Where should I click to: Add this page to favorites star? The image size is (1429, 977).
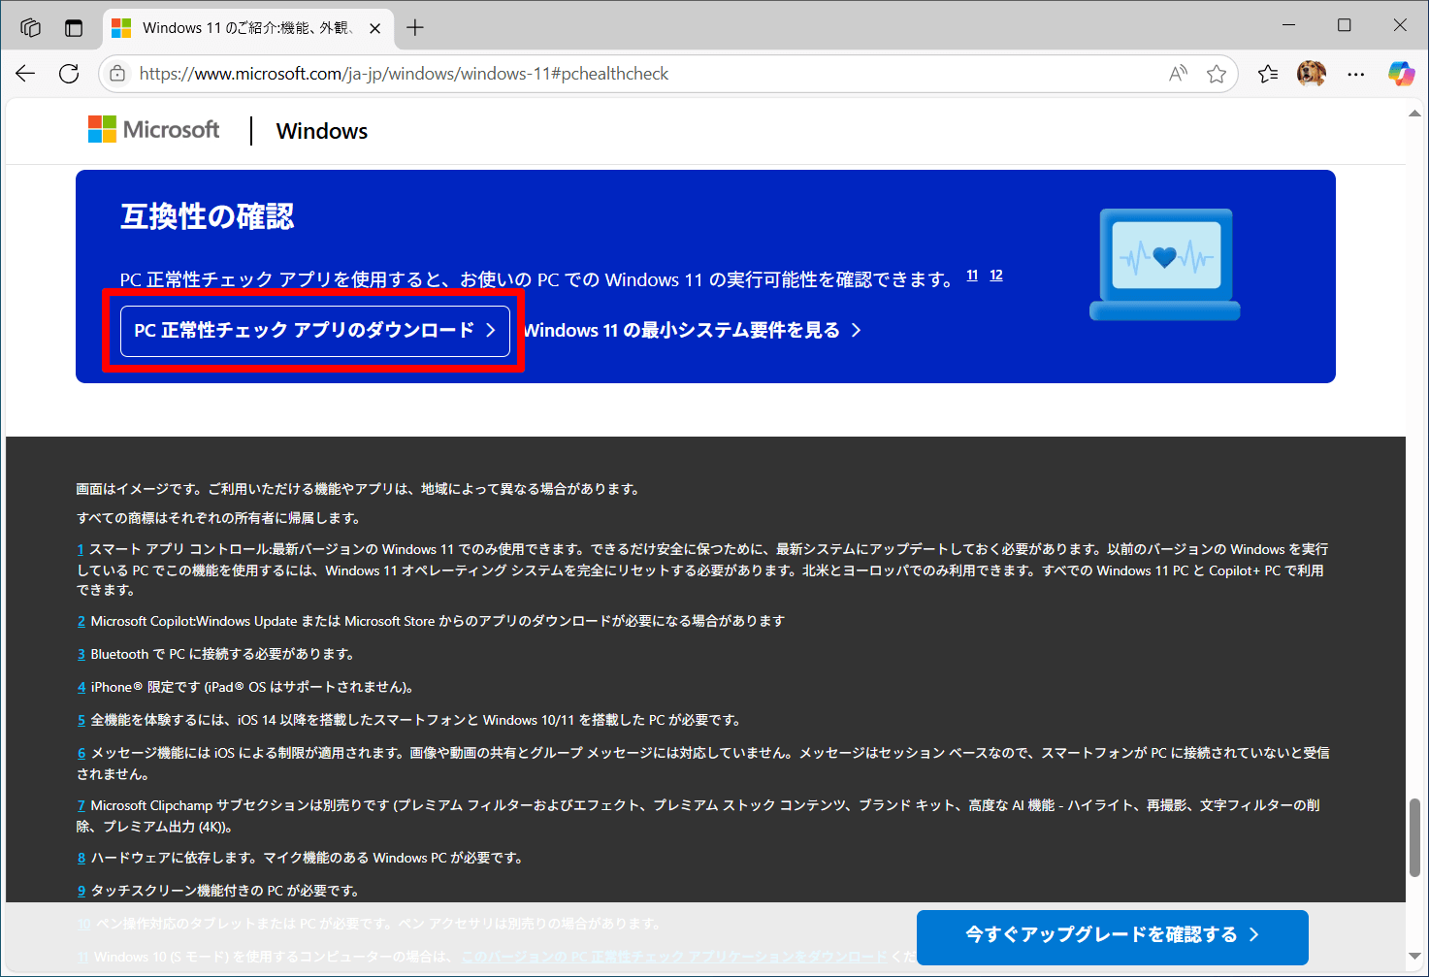coord(1217,74)
